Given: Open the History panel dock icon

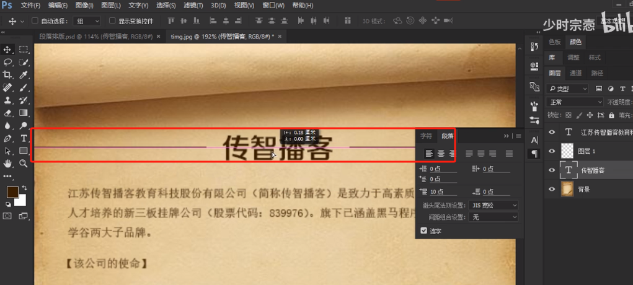Looking at the screenshot, I should [534, 47].
